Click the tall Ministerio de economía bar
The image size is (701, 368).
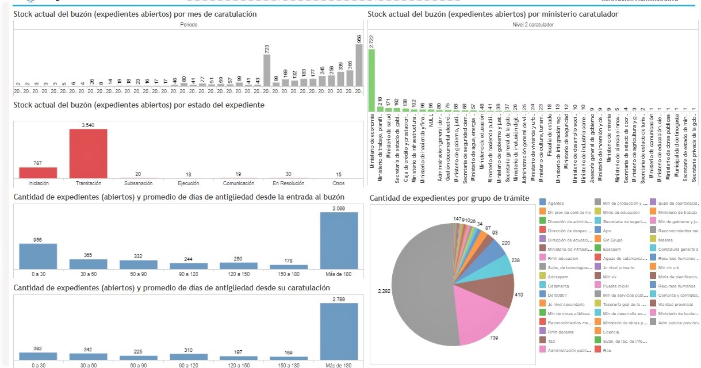[x=371, y=80]
